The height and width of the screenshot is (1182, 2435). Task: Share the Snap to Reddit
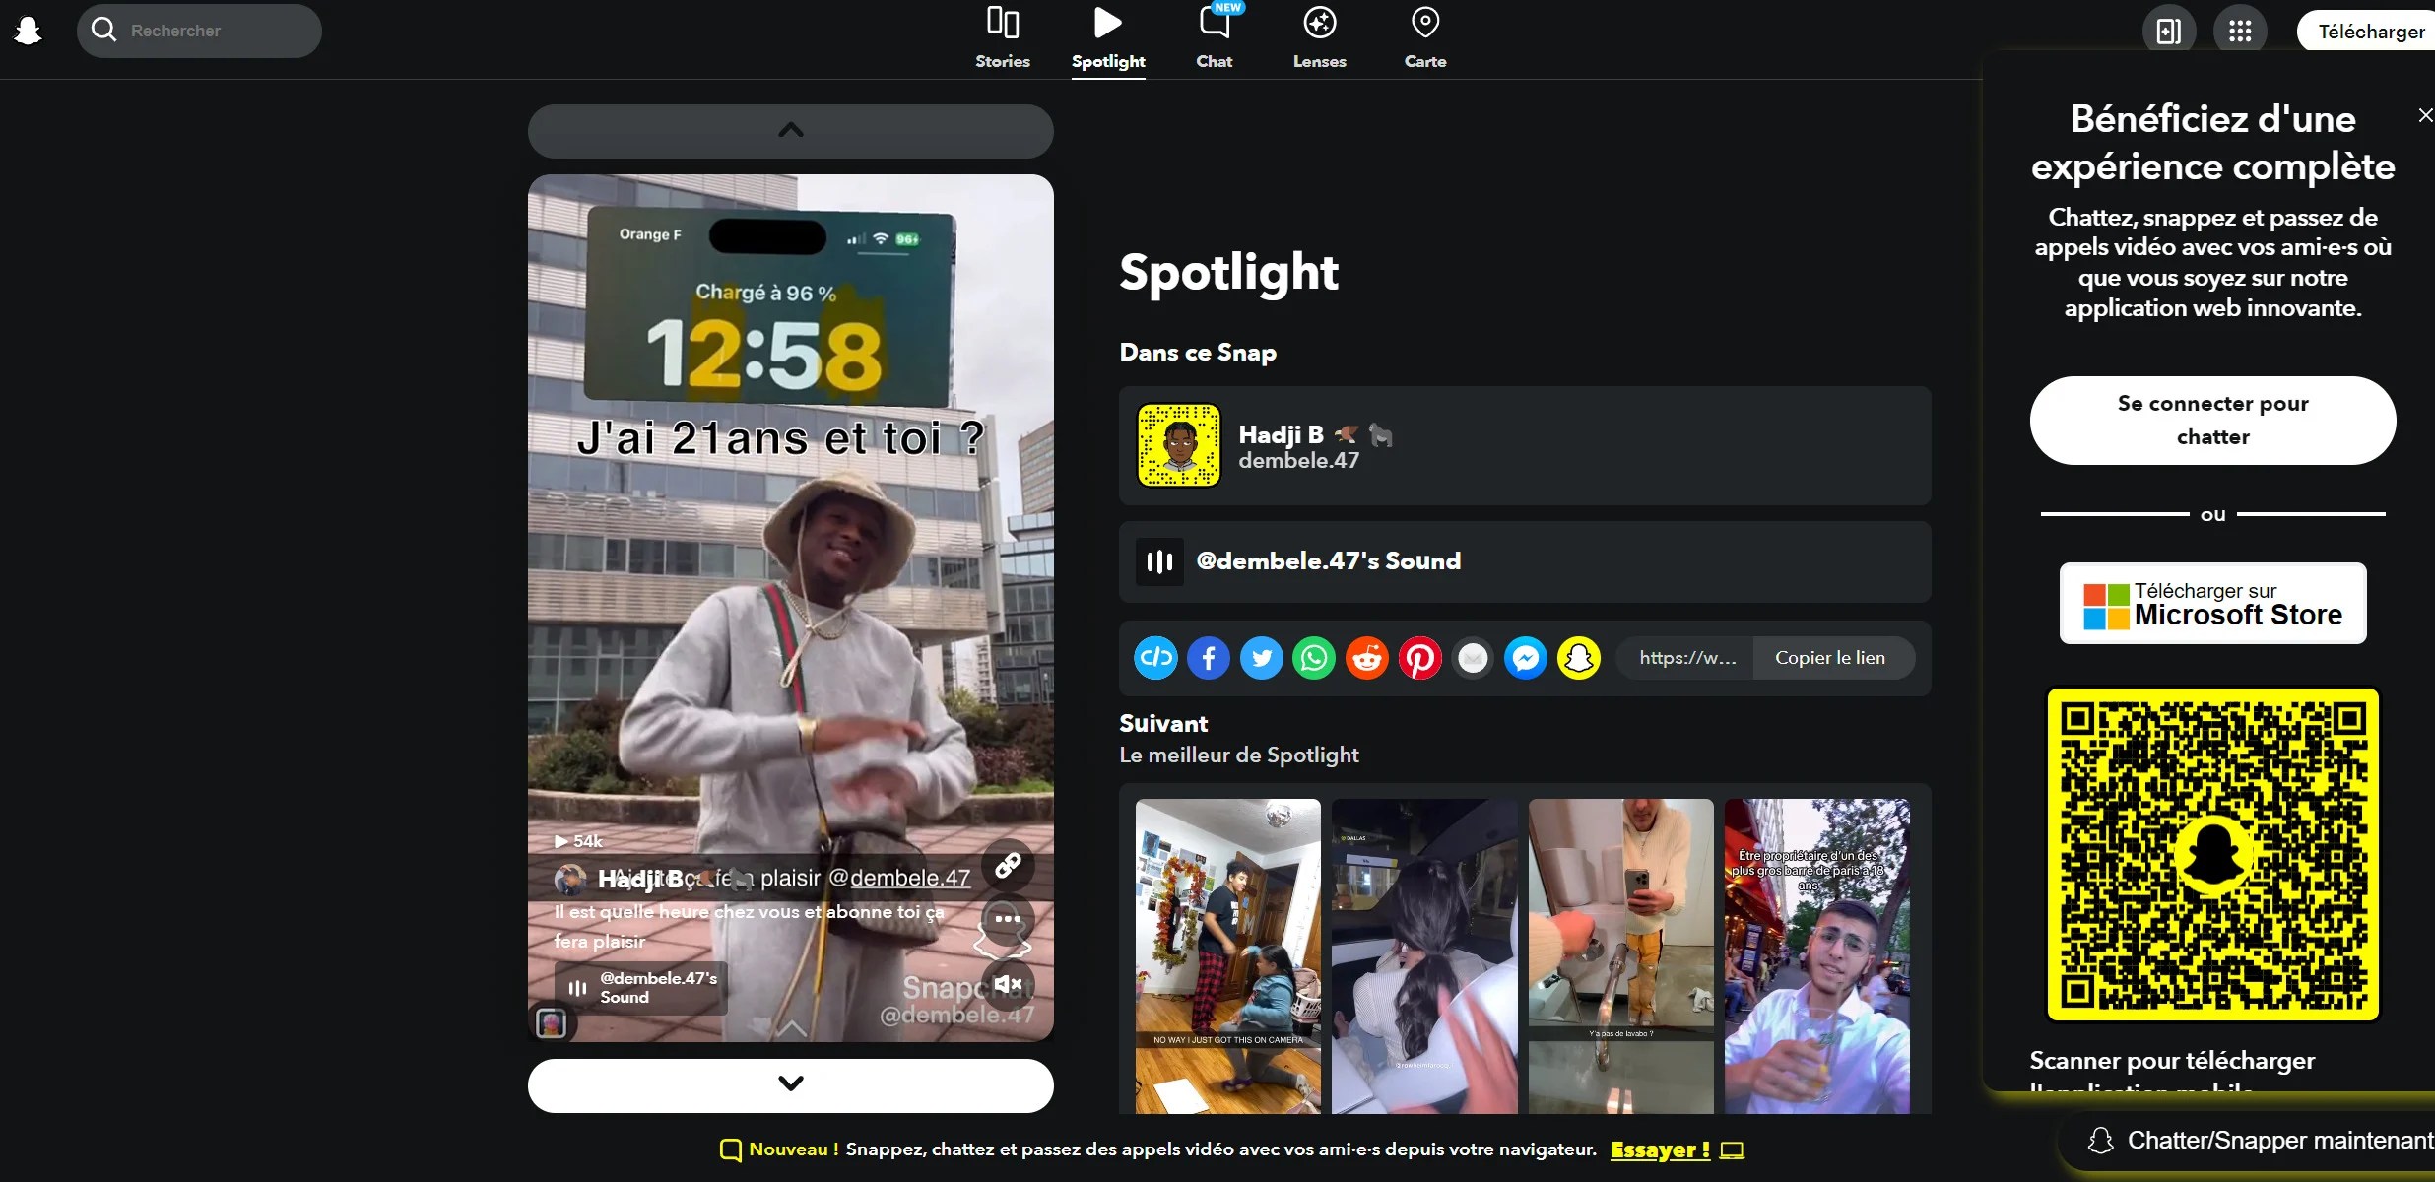click(1367, 657)
